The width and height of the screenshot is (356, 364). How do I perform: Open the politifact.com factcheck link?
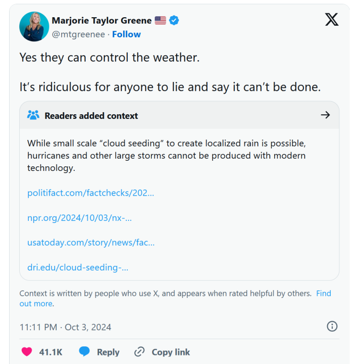click(90, 193)
